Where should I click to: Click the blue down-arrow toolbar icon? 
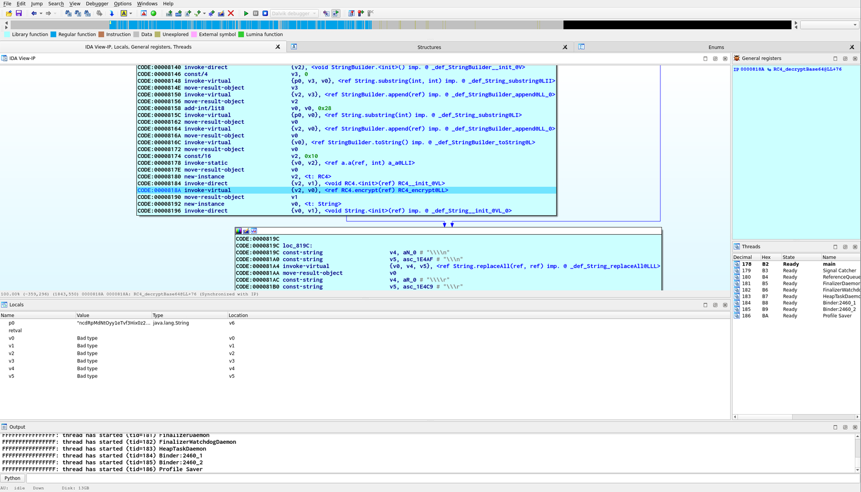pos(112,13)
